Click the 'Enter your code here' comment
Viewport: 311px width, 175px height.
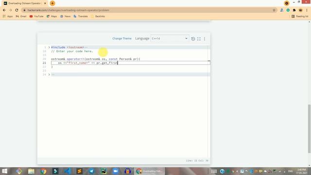point(72,51)
